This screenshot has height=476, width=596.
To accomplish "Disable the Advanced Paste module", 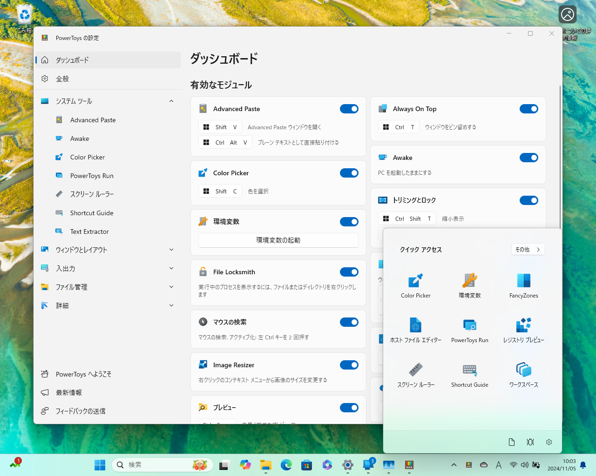I will click(x=349, y=109).
